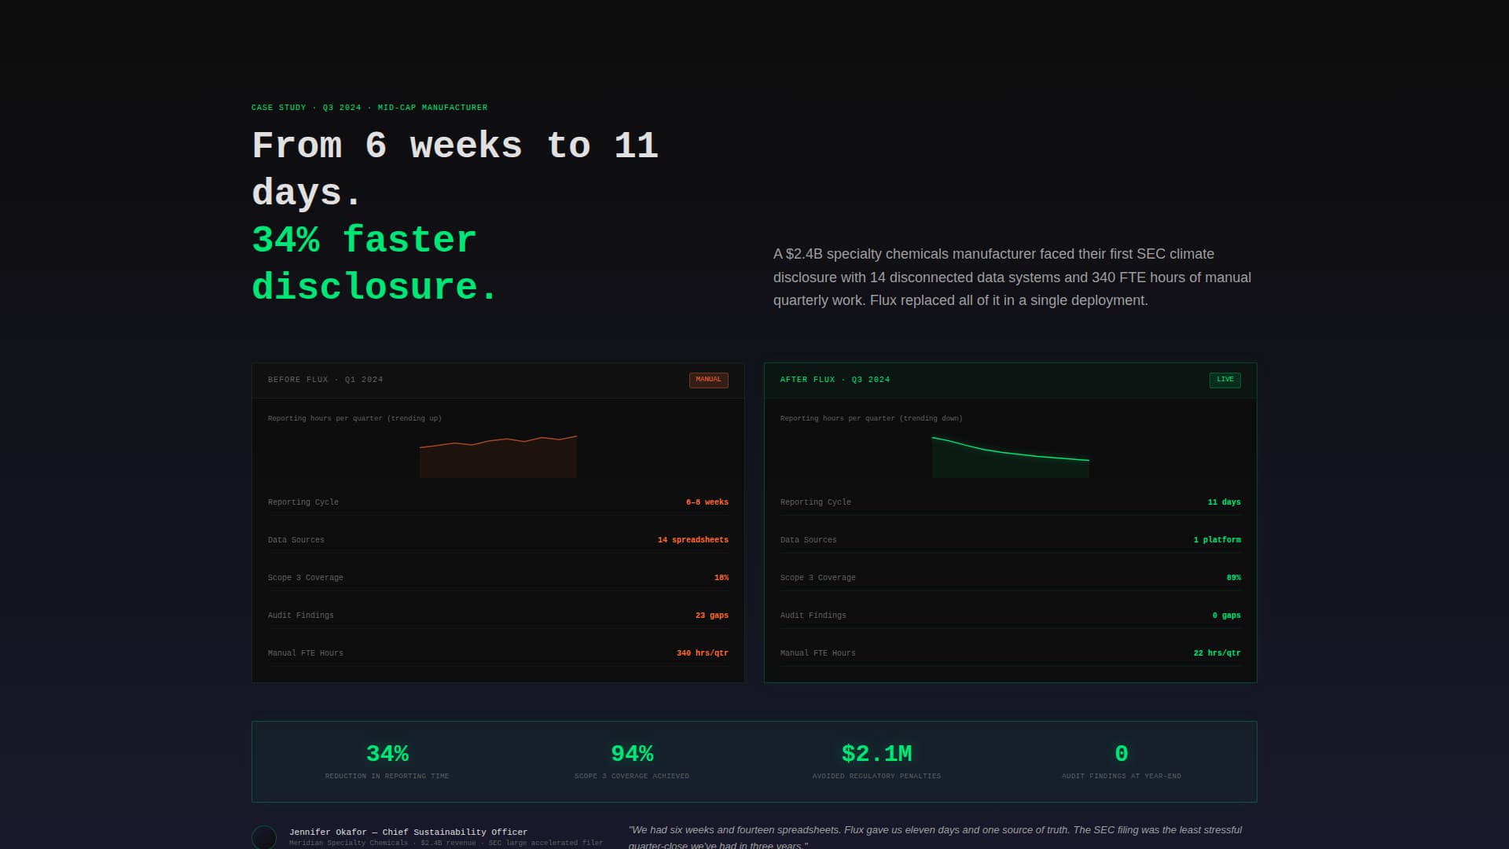Click the '94%' Scope 3 coverage achieved stat
The image size is (1509, 849).
(632, 754)
